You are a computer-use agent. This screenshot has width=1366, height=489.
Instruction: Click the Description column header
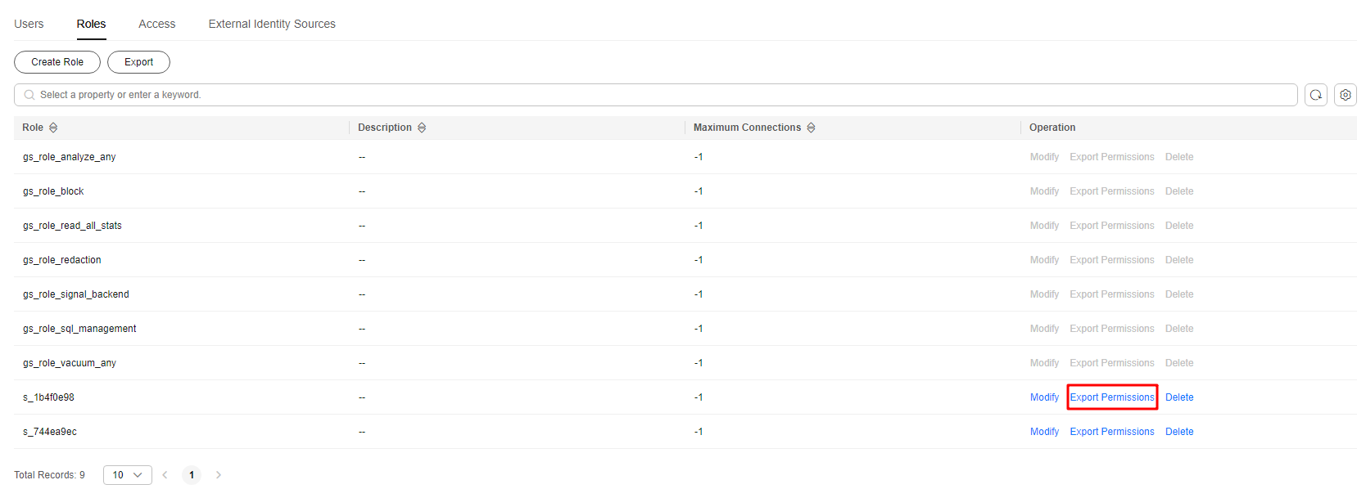pyautogui.click(x=385, y=128)
